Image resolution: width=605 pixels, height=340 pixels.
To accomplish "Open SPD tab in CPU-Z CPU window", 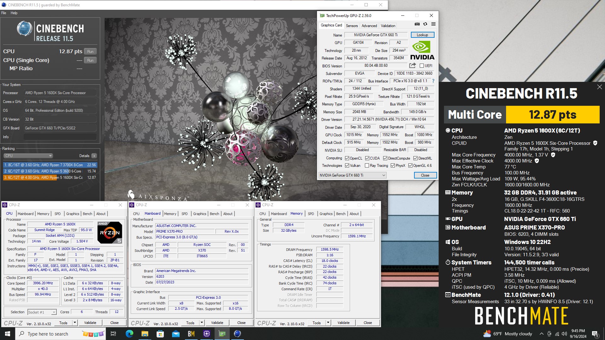I will click(x=57, y=214).
